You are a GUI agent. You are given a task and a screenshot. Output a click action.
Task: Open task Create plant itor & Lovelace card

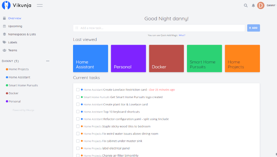(x=125, y=104)
